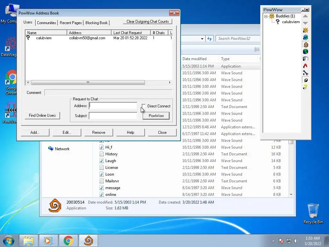This screenshot has width=329, height=247.
Task: Click the yellow question mark help icon
Action: 306,87
